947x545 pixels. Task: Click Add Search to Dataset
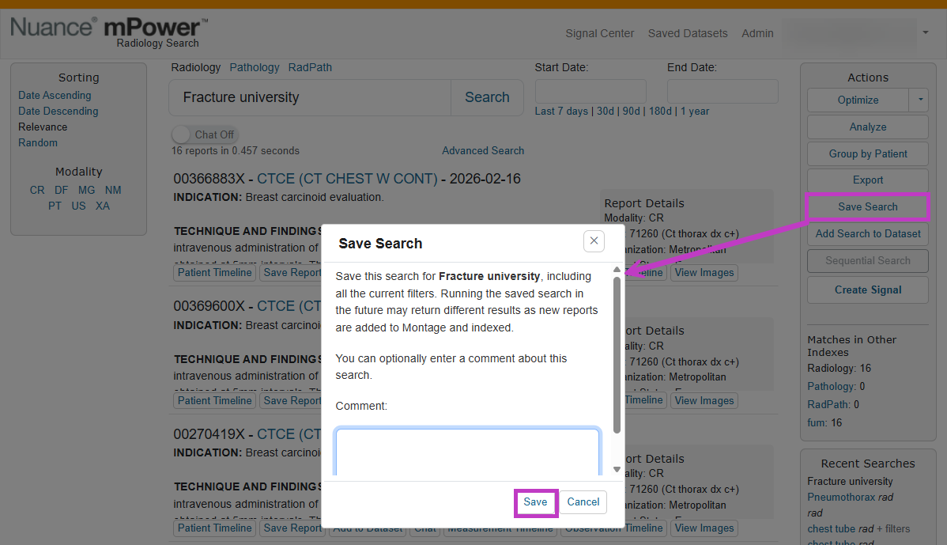tap(868, 234)
